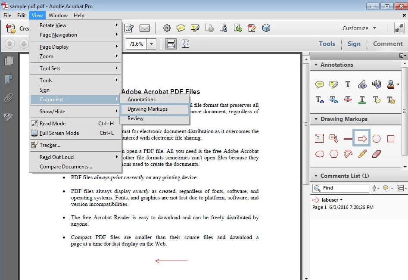Open the Window menu in menu bar
Image resolution: width=408 pixels, height=280 pixels.
58,16
